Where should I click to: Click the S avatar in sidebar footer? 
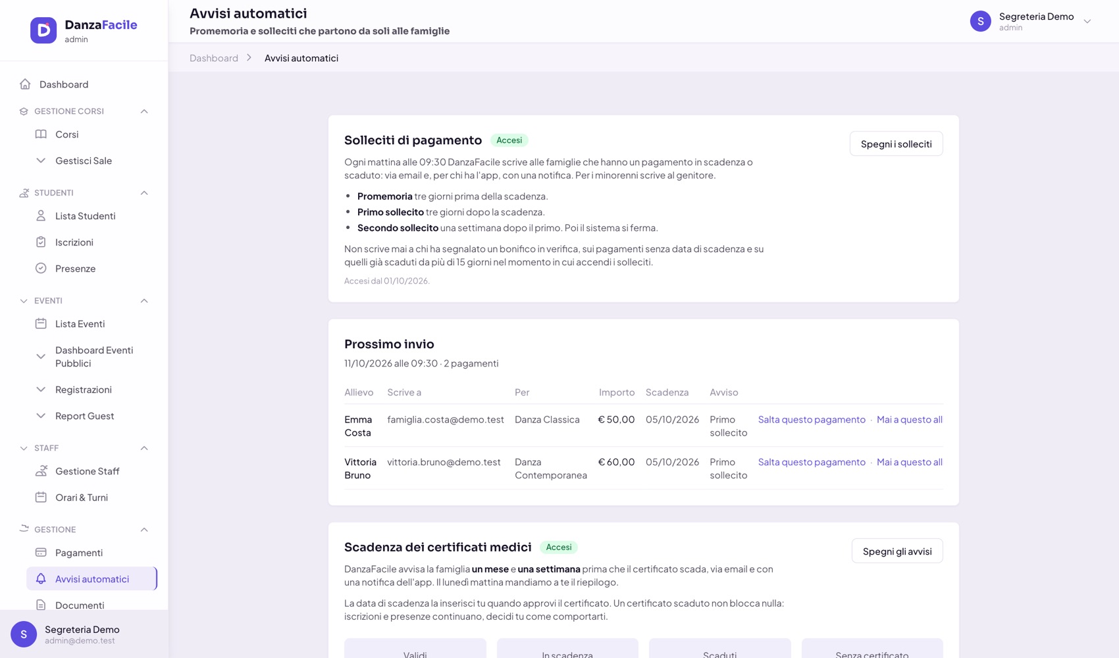click(x=24, y=634)
